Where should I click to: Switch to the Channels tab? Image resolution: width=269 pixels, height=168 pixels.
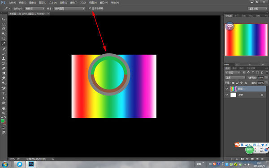click(234, 68)
